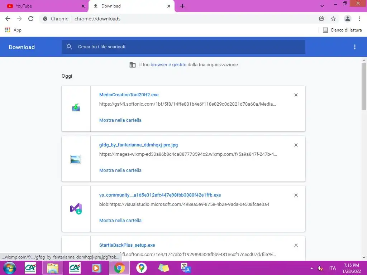367x275 pixels.
Task: Click the scrollbar down arrow
Action: pyautogui.click(x=364, y=257)
